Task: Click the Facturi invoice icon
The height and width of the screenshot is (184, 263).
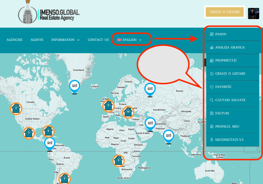Action: point(212,113)
